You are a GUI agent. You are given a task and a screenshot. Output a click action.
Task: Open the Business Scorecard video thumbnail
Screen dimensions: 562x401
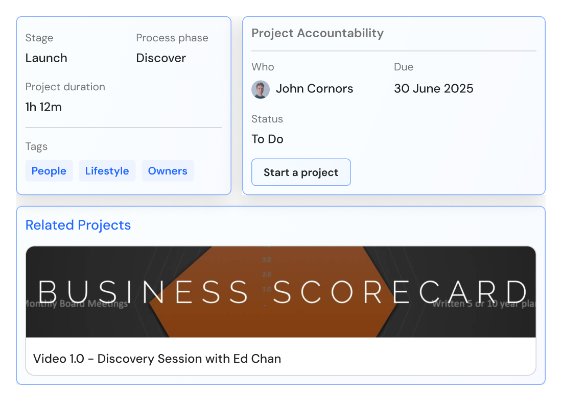click(280, 292)
